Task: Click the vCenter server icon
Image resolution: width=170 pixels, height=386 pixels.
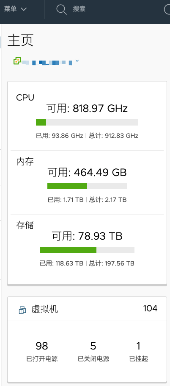Action: (17, 61)
